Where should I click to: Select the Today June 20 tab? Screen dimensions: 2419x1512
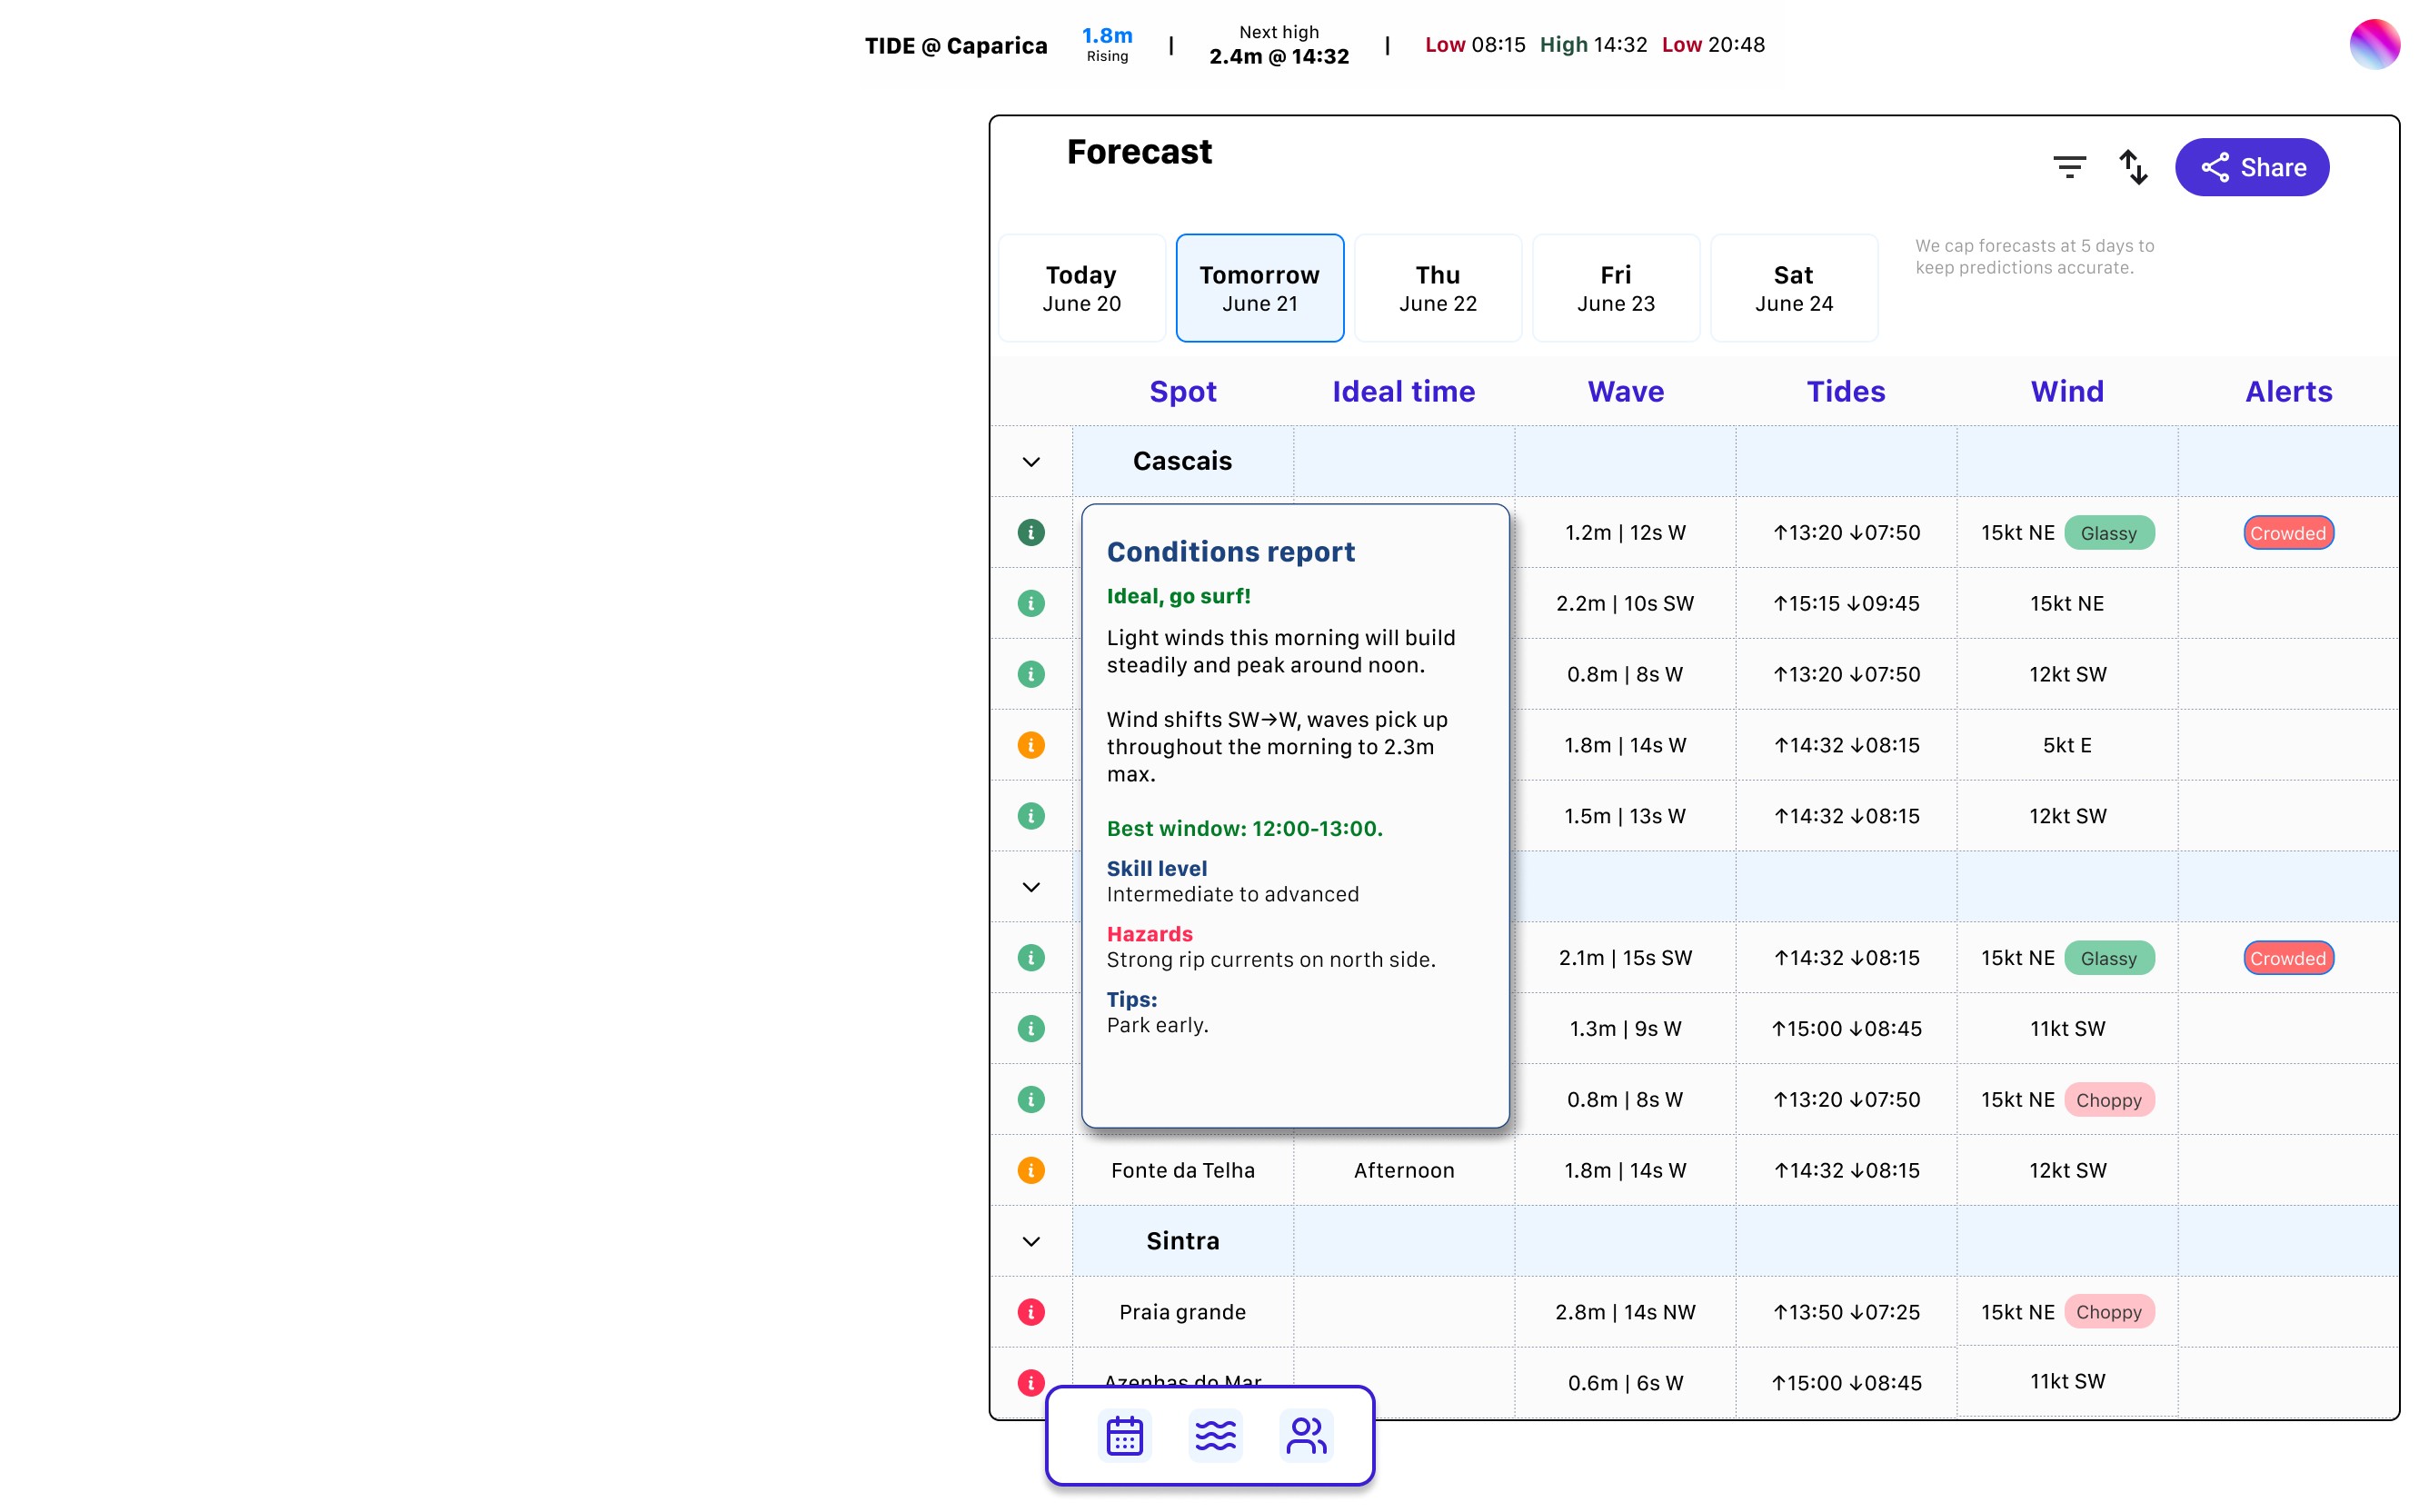(1081, 288)
